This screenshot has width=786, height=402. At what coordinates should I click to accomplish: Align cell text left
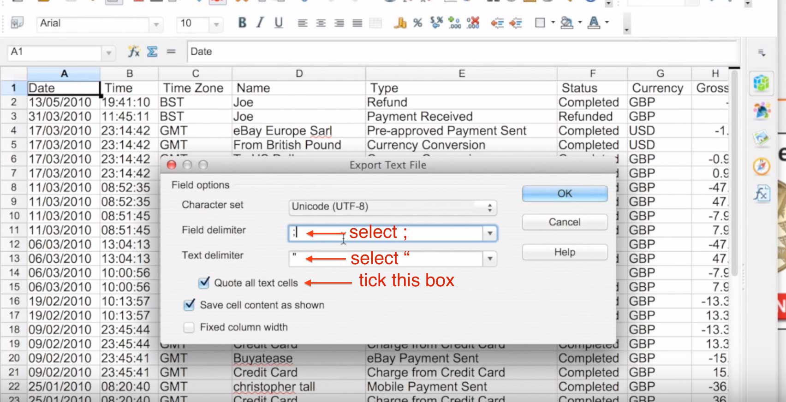point(303,23)
